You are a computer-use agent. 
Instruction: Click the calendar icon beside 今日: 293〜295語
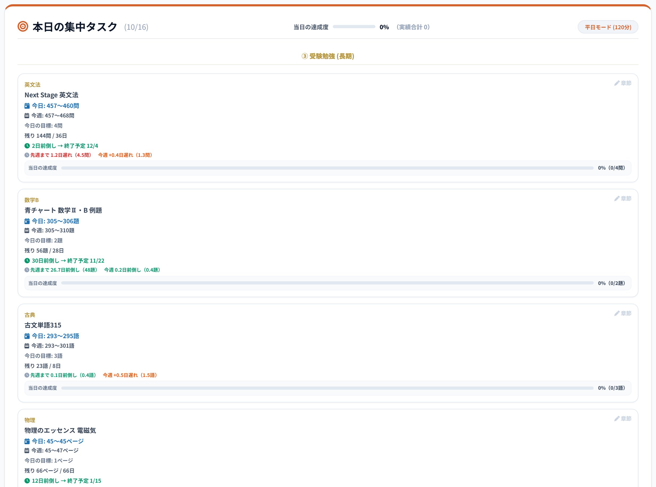click(27, 336)
